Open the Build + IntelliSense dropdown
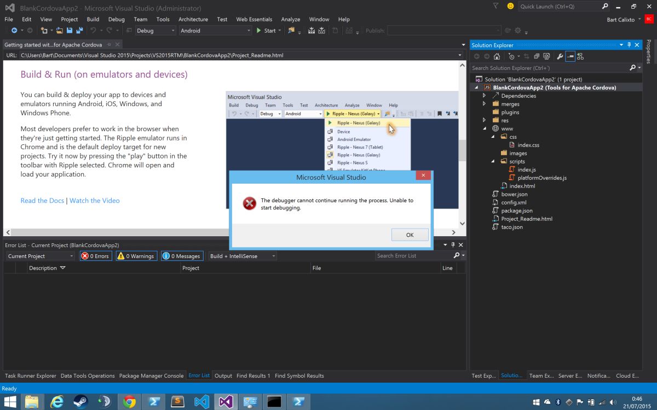657x410 pixels. (243, 256)
